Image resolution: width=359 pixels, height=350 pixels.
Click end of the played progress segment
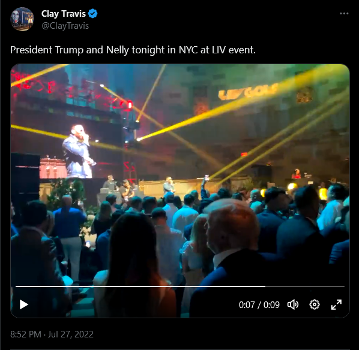[x=265, y=286]
